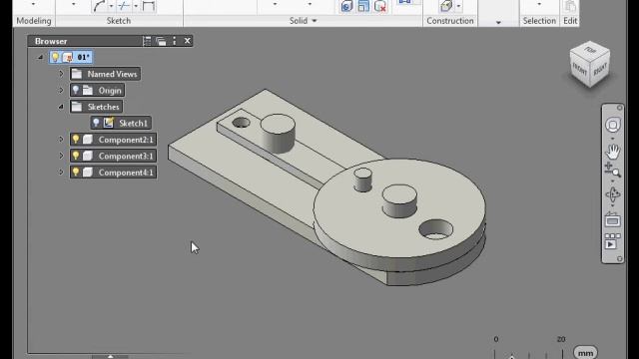Click the split solid tool icon
Viewport: 639px width, 359px height.
click(363, 6)
